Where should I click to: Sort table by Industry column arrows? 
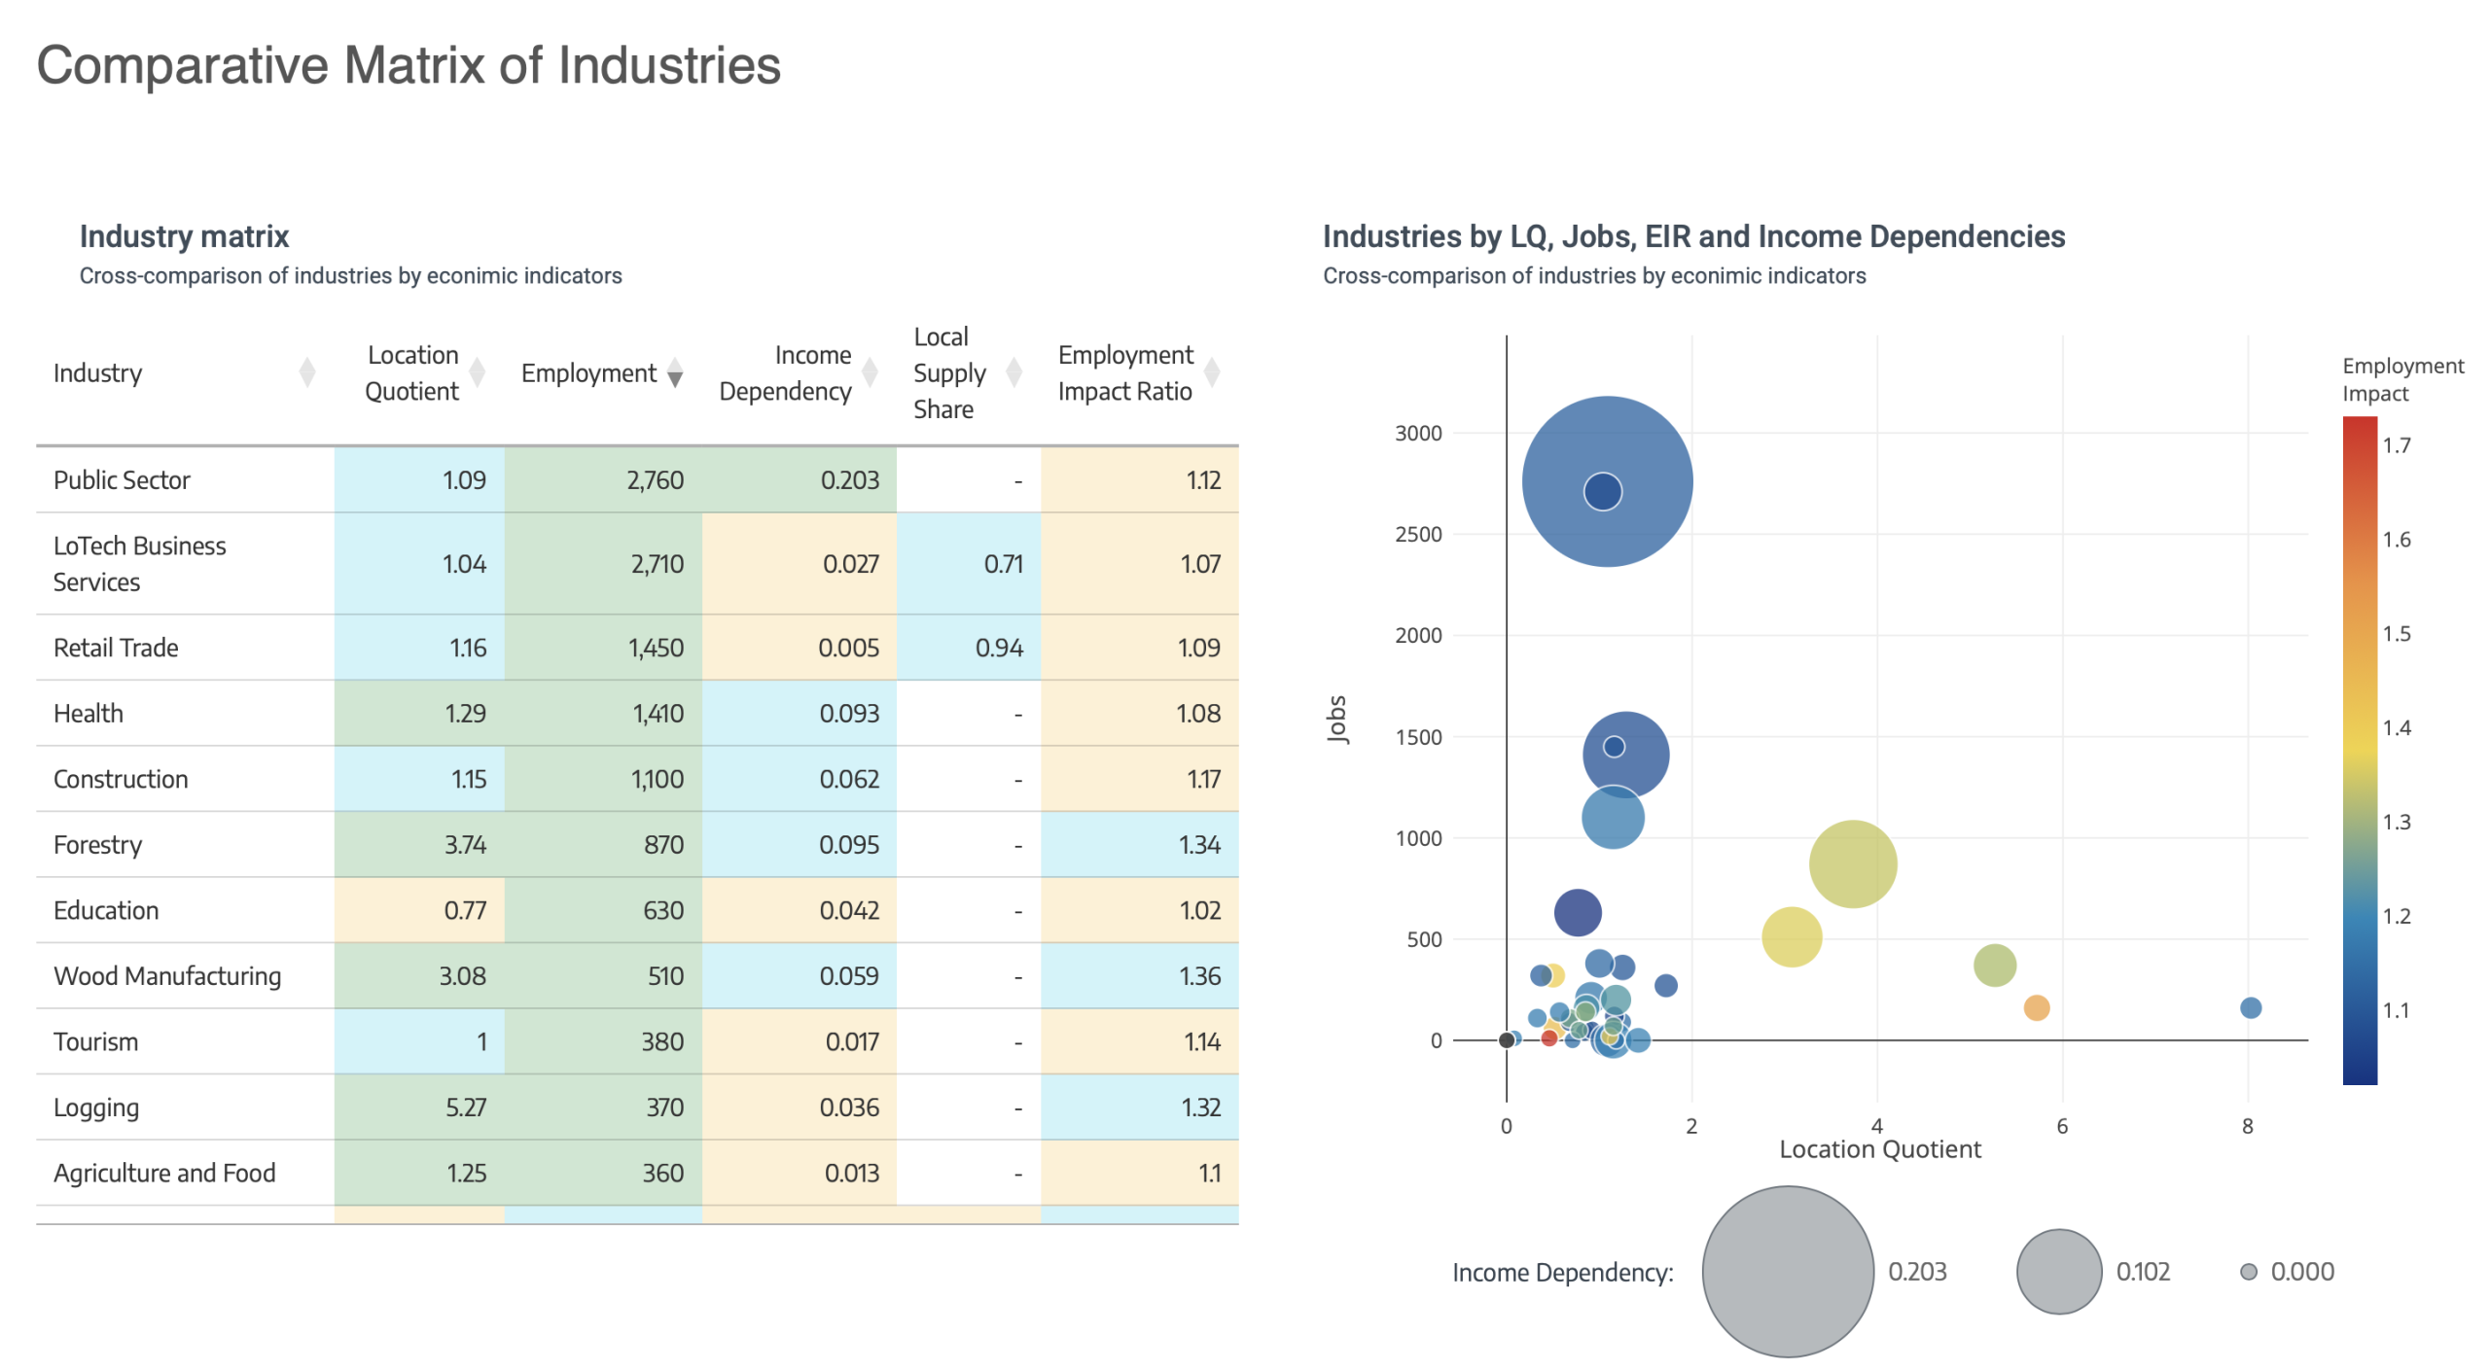(306, 372)
